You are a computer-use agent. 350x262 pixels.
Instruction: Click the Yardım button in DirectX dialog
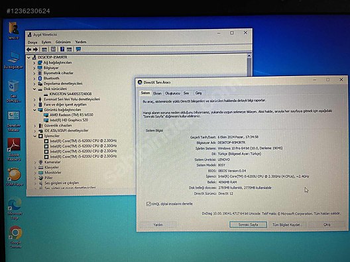click(x=158, y=225)
